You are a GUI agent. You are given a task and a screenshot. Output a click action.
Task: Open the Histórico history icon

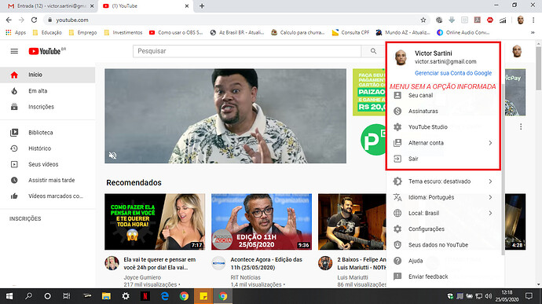14,148
